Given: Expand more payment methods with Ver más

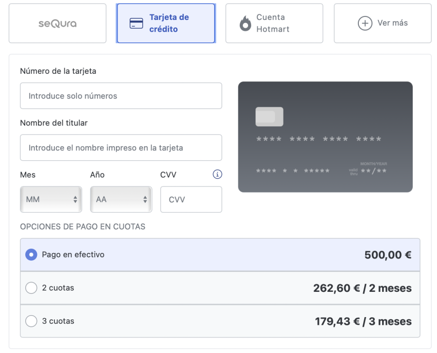Looking at the screenshot, I should point(382,22).
